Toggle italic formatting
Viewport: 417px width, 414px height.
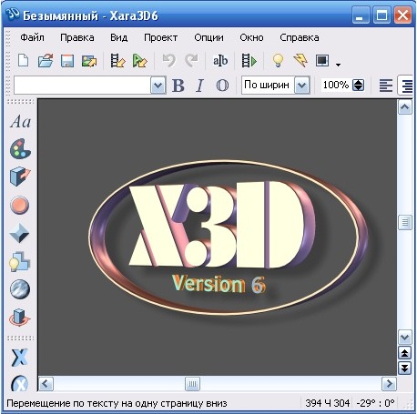(199, 86)
